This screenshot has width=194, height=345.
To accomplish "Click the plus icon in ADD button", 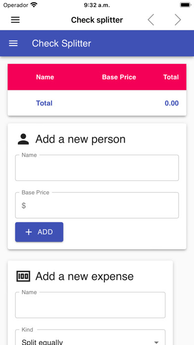I will coord(29,232).
